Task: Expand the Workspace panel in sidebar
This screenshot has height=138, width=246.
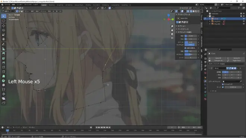Action: pyautogui.click(x=187, y=29)
